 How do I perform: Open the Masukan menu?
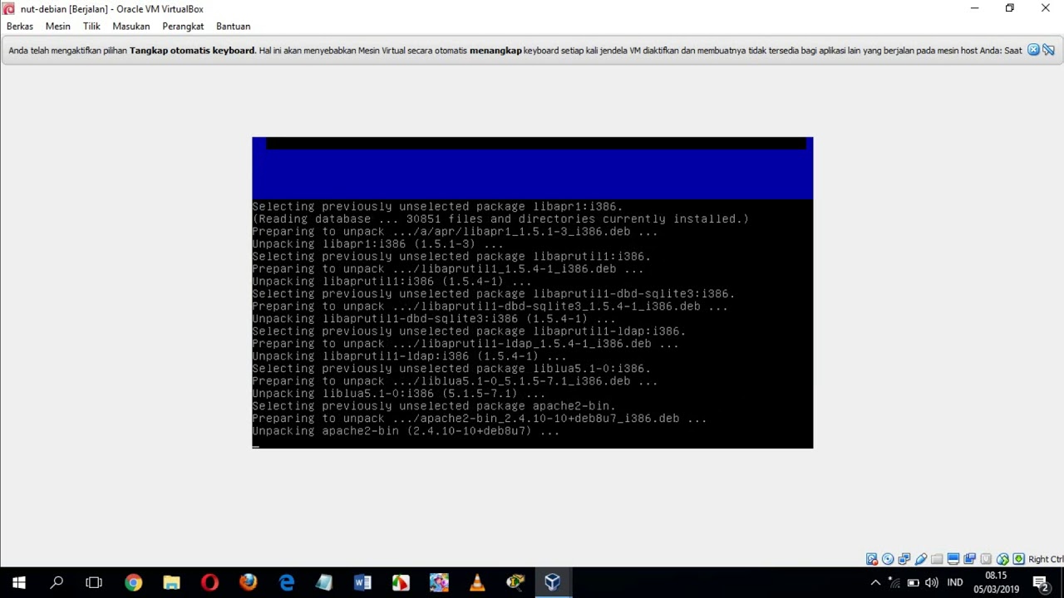pyautogui.click(x=131, y=26)
